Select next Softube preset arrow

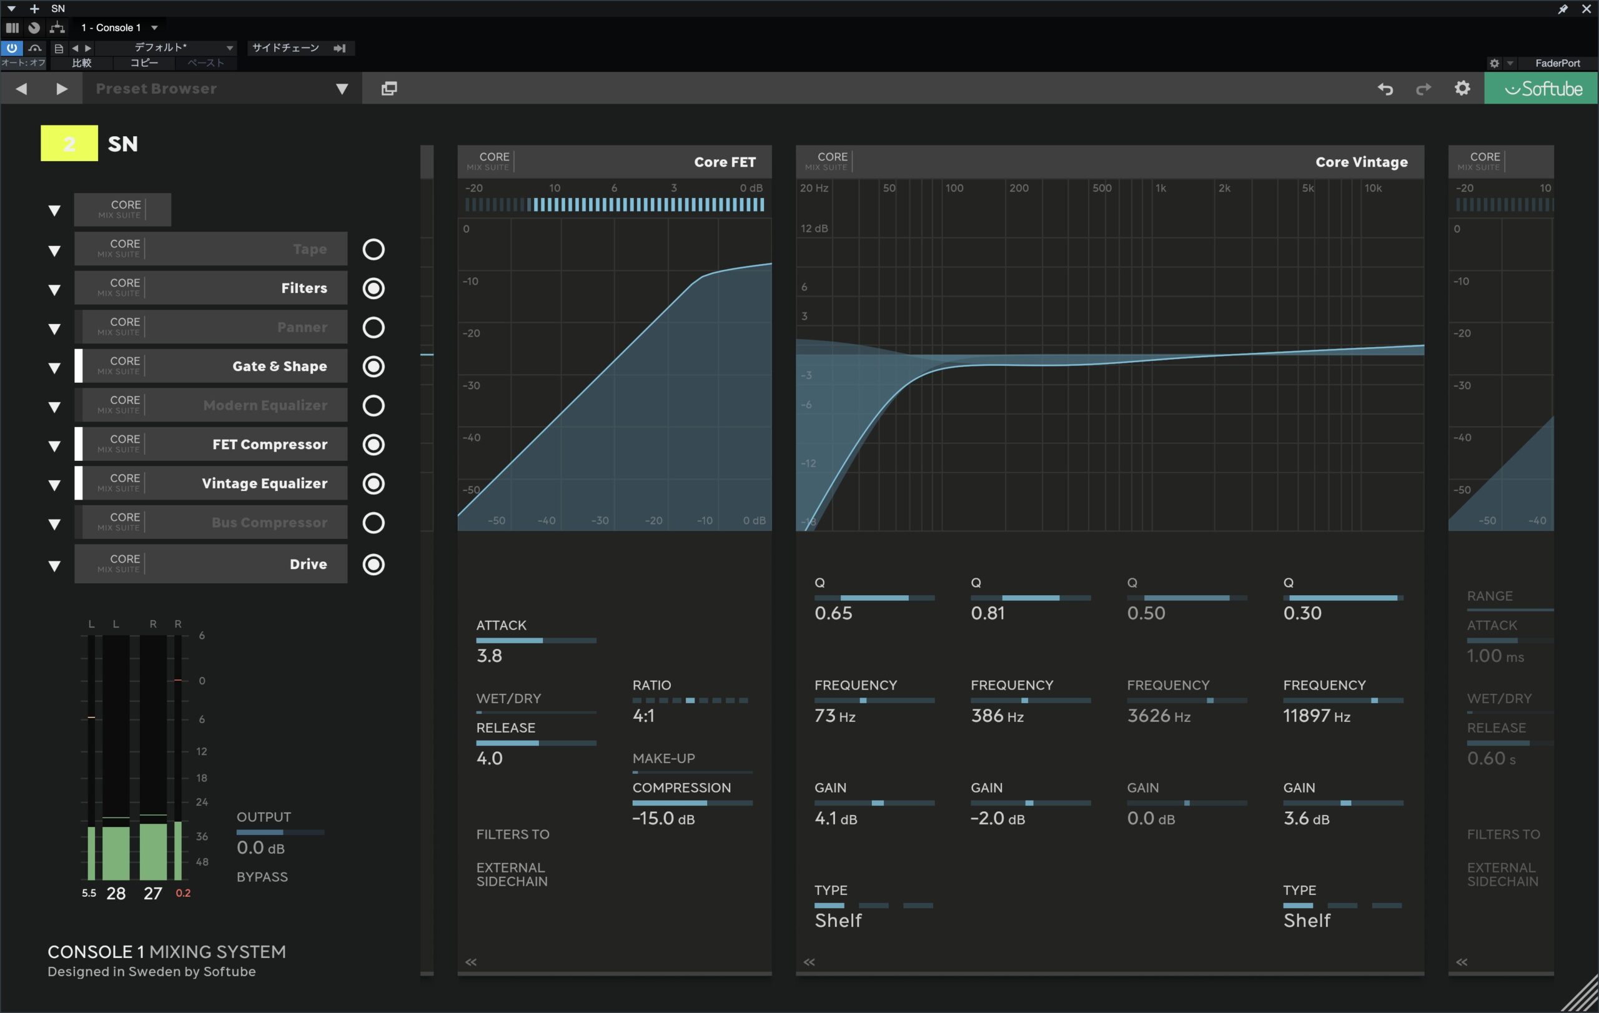[62, 88]
